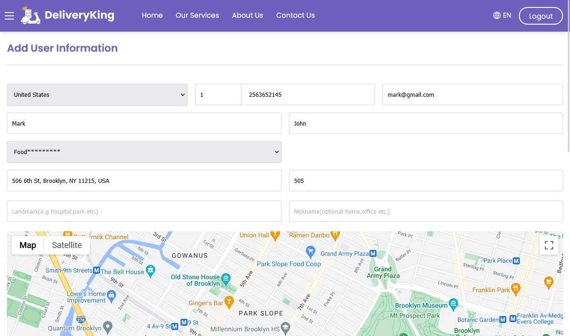
Task: Click the Millennium Brooklyn HS marker
Action: pos(286,328)
